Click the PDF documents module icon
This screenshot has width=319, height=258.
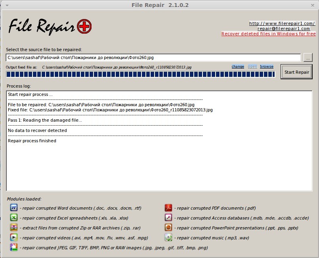click(x=168, y=208)
